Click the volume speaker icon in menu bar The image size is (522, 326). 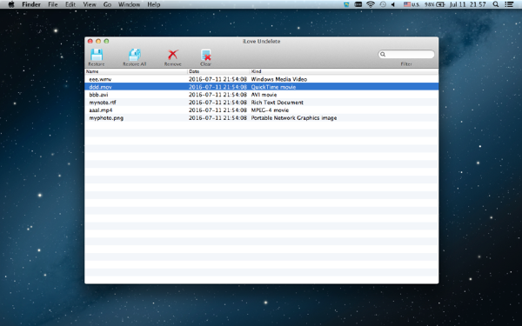coord(393,4)
